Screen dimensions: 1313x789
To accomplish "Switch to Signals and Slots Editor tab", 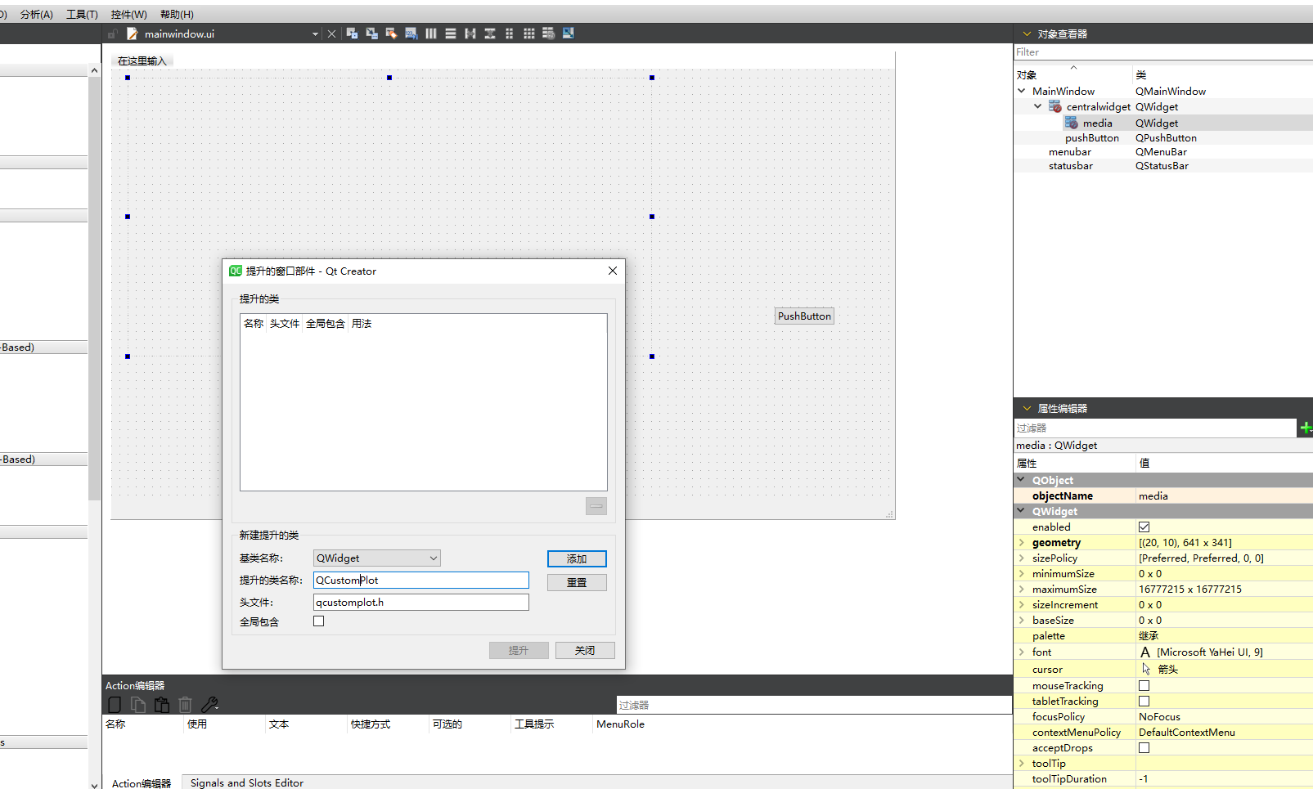I will pos(246,782).
